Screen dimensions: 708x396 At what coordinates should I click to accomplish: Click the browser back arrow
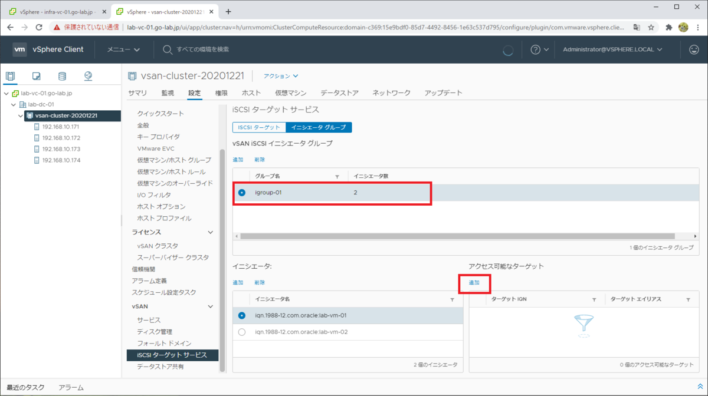click(10, 27)
